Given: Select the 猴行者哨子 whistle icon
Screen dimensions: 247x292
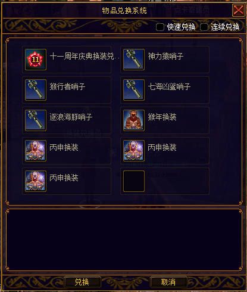Looking at the screenshot, I should (x=36, y=90).
